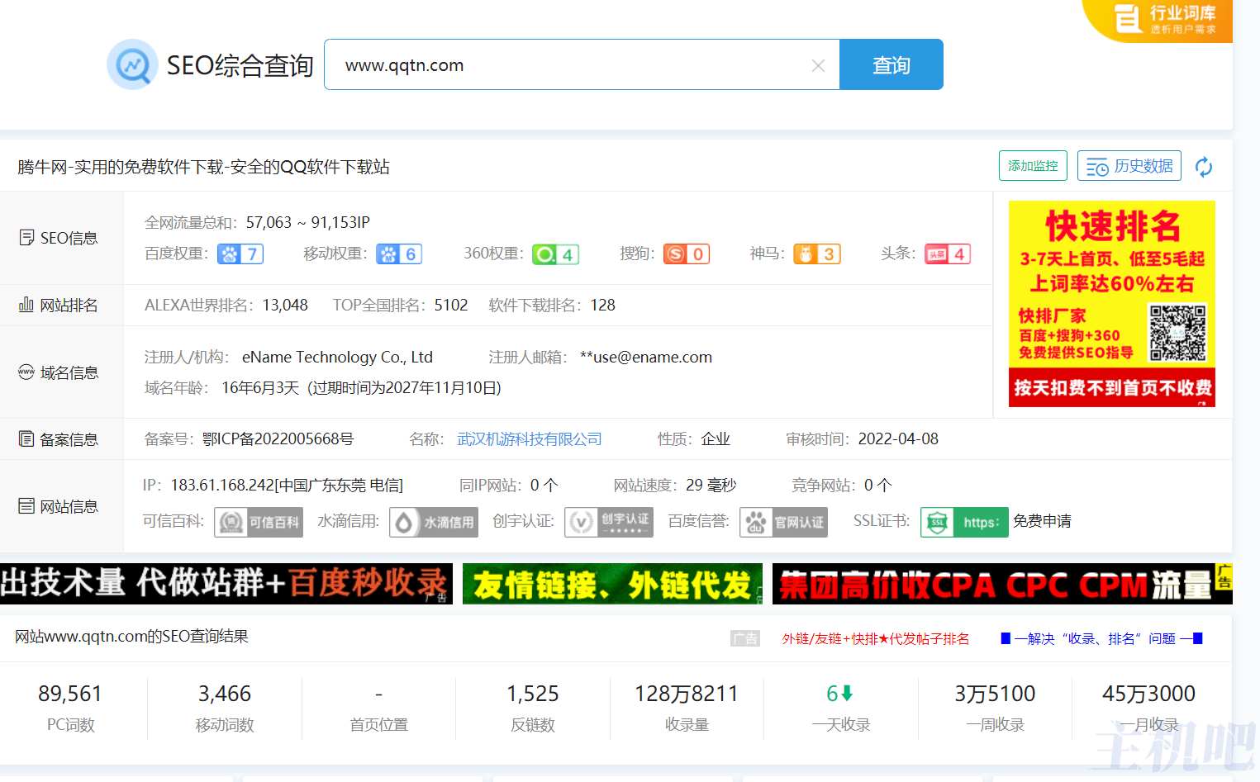Image resolution: width=1260 pixels, height=782 pixels.
Task: Click 网站速度 29 毫秒
Action: [x=711, y=486]
